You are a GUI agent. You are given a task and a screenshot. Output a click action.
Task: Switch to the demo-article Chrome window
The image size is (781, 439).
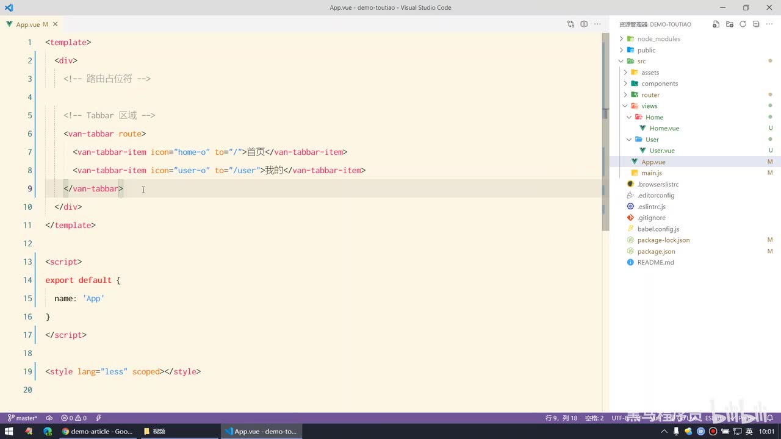(x=98, y=431)
